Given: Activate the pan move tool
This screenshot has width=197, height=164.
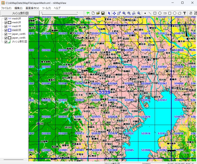Looking at the screenshot, I should [x=114, y=13].
